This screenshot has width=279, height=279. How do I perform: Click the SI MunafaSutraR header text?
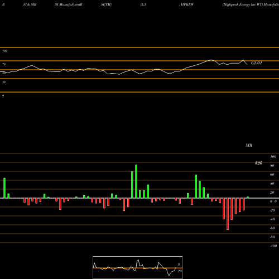pos(69,4)
